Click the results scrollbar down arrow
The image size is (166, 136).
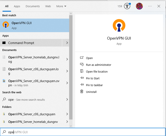point(71,126)
